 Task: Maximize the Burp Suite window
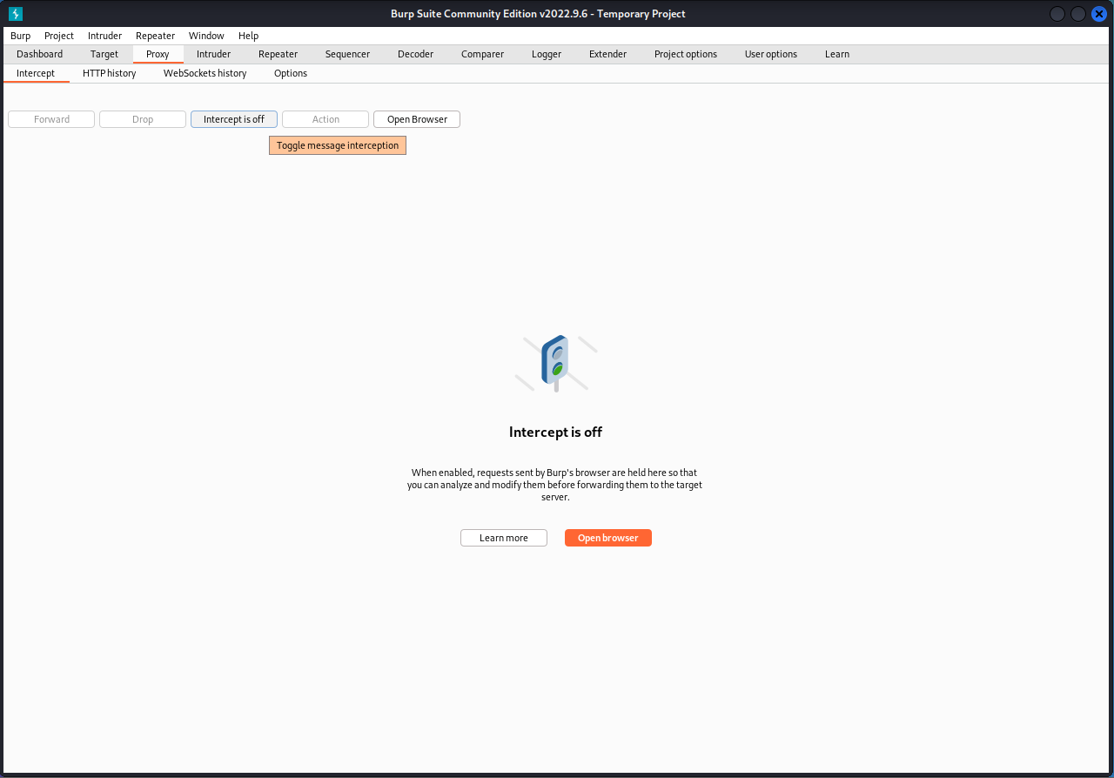(x=1078, y=14)
